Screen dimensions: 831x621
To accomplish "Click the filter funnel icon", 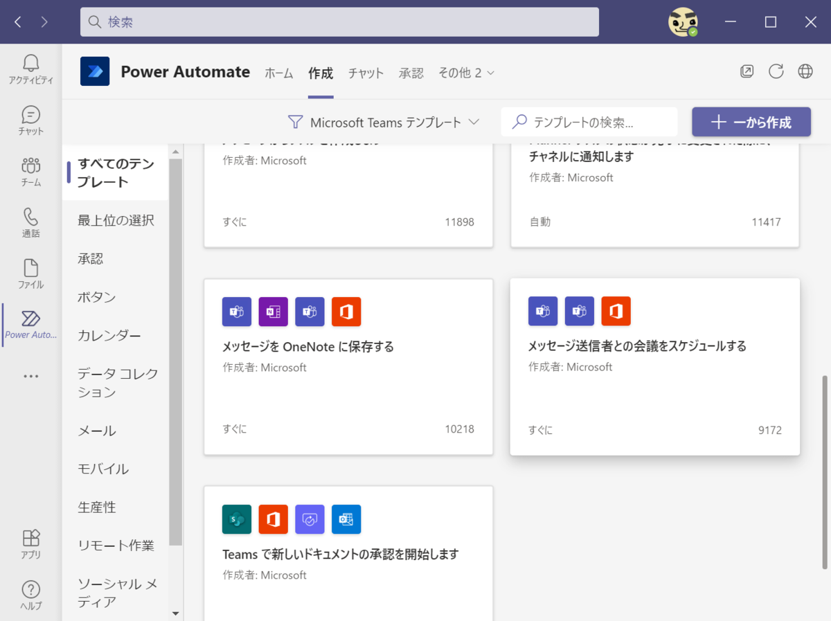I will click(x=296, y=122).
